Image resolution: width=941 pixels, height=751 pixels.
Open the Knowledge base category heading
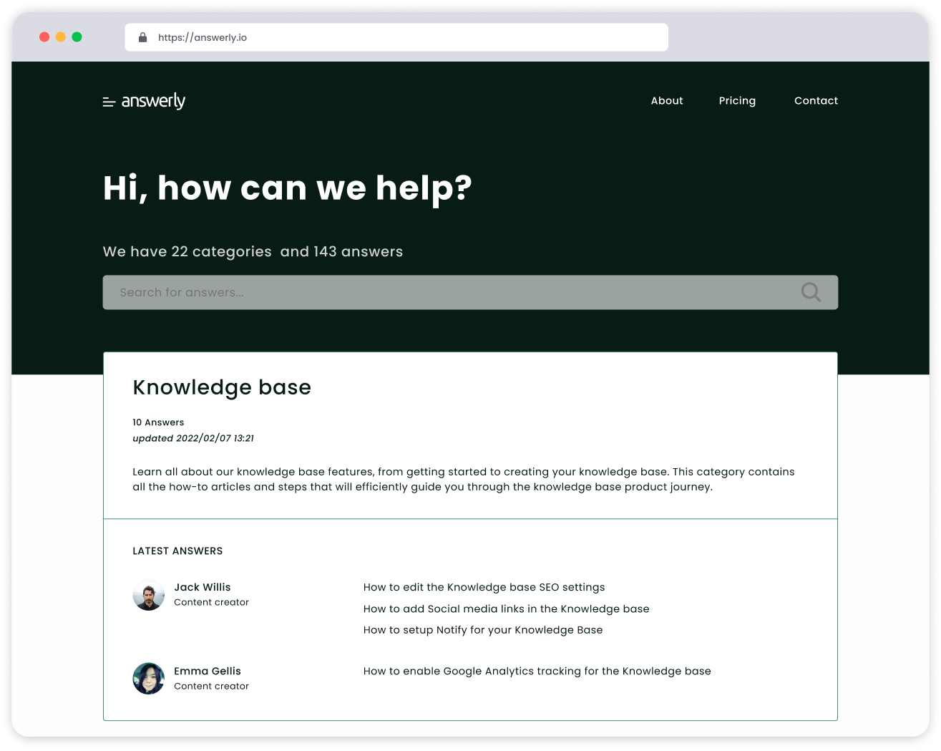222,387
